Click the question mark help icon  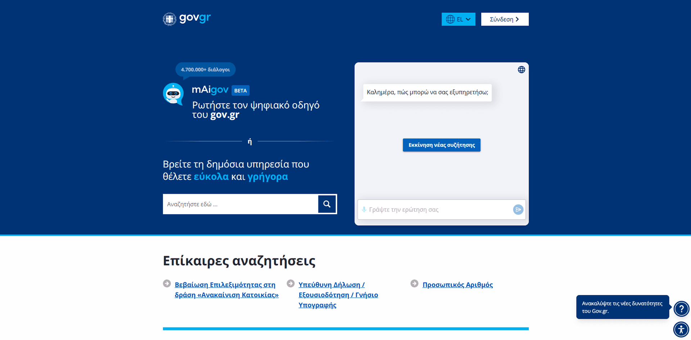click(681, 309)
